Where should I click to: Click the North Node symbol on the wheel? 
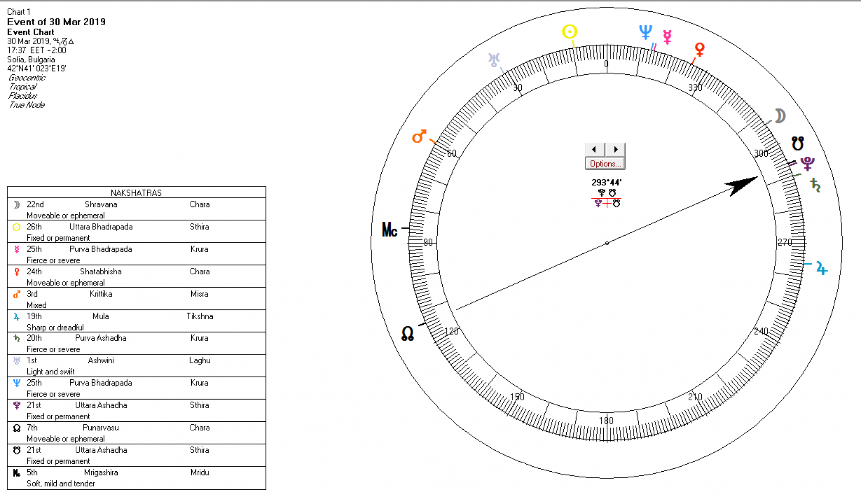click(407, 334)
